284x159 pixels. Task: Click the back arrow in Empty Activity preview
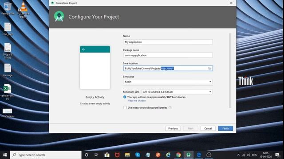point(83,49)
